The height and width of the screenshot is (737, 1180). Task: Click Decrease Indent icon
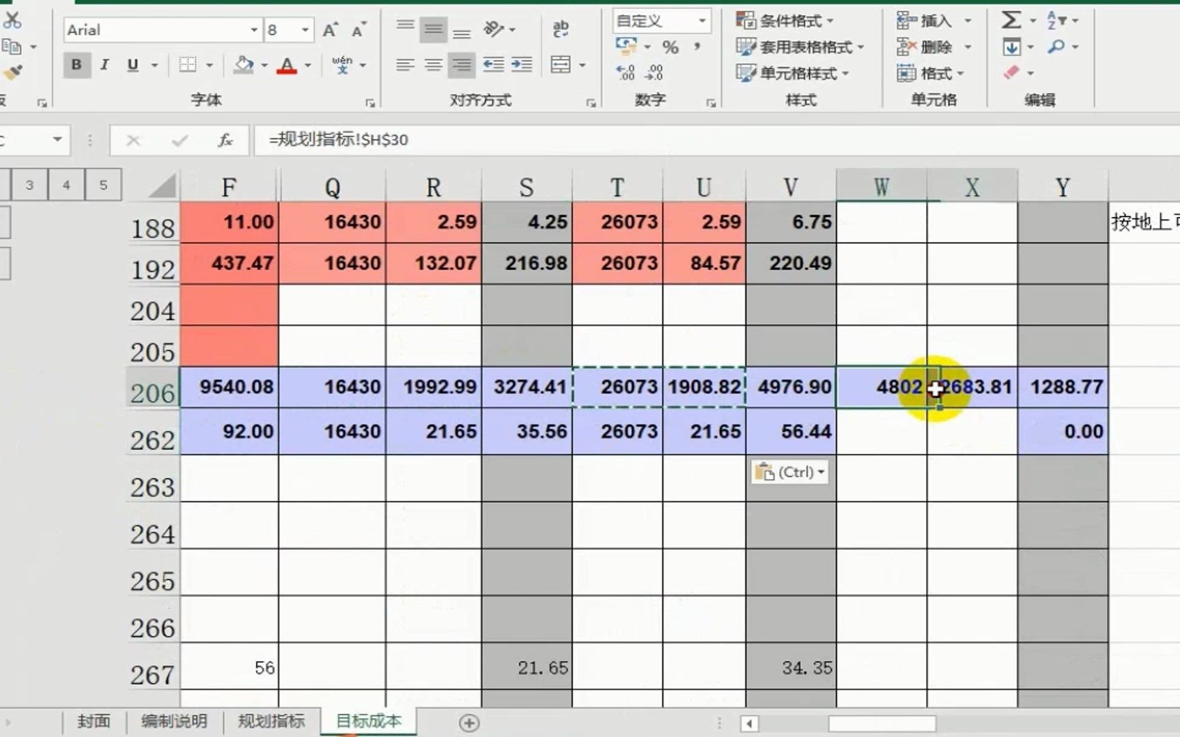[x=493, y=65]
